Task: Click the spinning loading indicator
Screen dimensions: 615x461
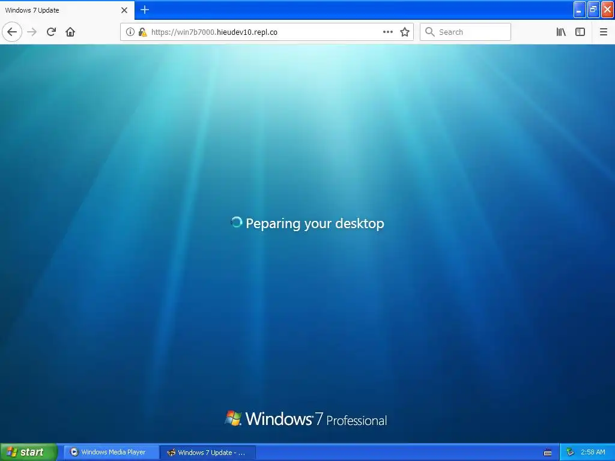Action: pos(237,222)
